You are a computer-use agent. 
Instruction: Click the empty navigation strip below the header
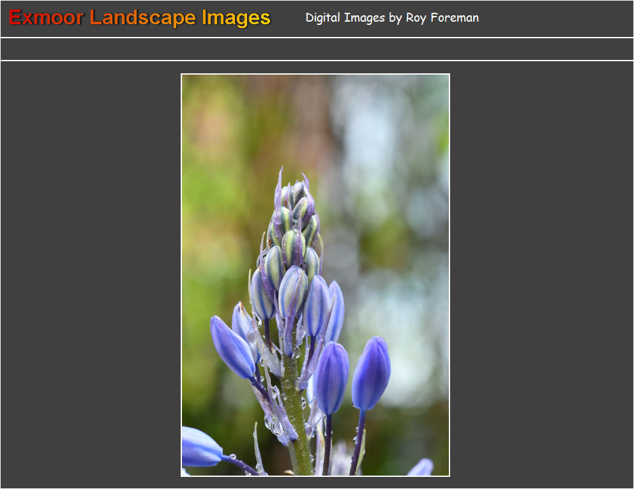[317, 49]
